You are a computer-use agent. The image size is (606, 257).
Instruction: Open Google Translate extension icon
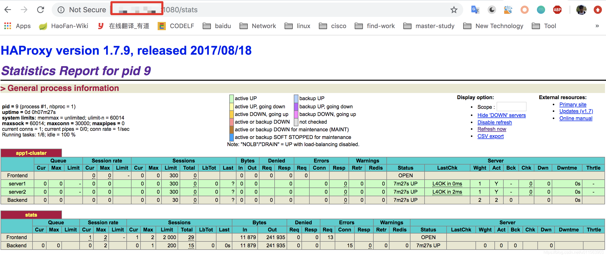pos(475,10)
